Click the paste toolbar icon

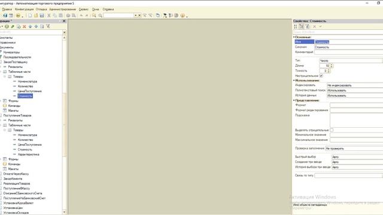(60, 16)
